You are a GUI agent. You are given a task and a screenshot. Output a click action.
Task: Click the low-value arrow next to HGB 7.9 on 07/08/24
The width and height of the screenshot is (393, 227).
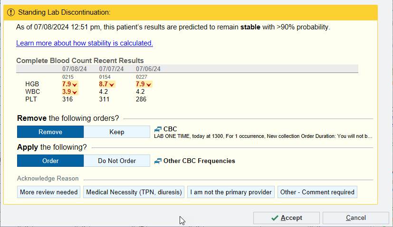pyautogui.click(x=75, y=84)
